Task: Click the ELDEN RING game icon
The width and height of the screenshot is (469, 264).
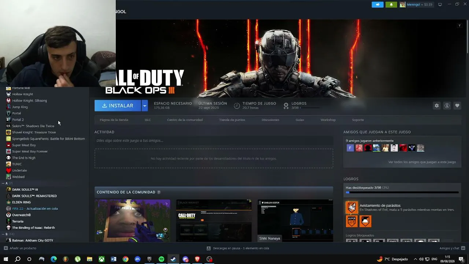Action: [8, 202]
